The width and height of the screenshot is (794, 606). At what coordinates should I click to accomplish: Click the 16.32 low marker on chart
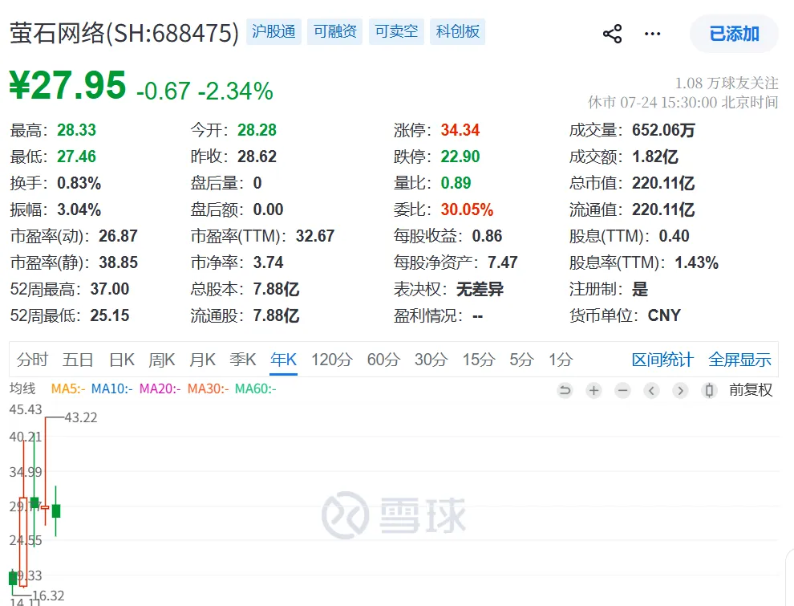click(x=49, y=596)
